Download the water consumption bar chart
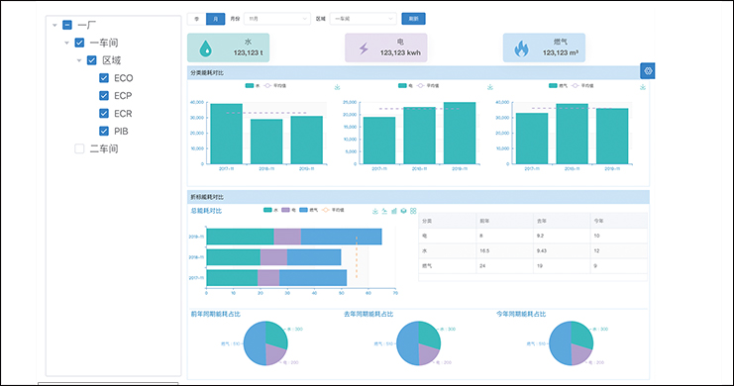Screen dimensions: 734x386 (337, 87)
